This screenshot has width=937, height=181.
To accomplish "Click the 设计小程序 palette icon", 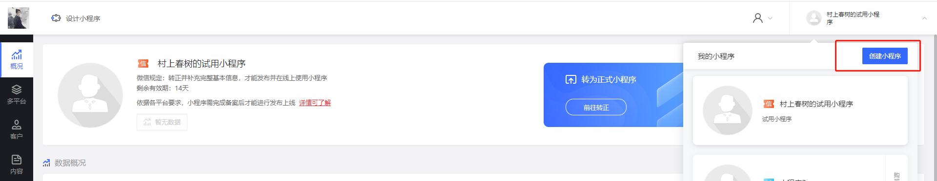I will pyautogui.click(x=56, y=18).
